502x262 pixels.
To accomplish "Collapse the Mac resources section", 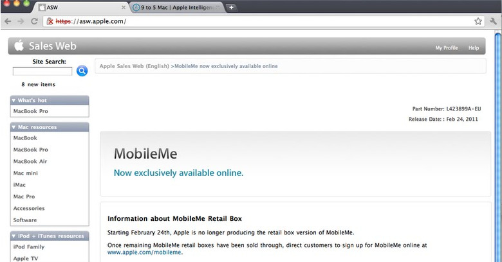I will tap(50, 127).
